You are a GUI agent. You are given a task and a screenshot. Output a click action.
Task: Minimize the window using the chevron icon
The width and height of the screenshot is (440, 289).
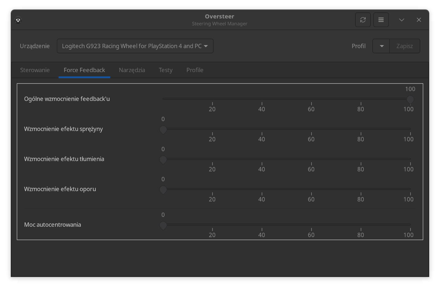click(x=402, y=20)
